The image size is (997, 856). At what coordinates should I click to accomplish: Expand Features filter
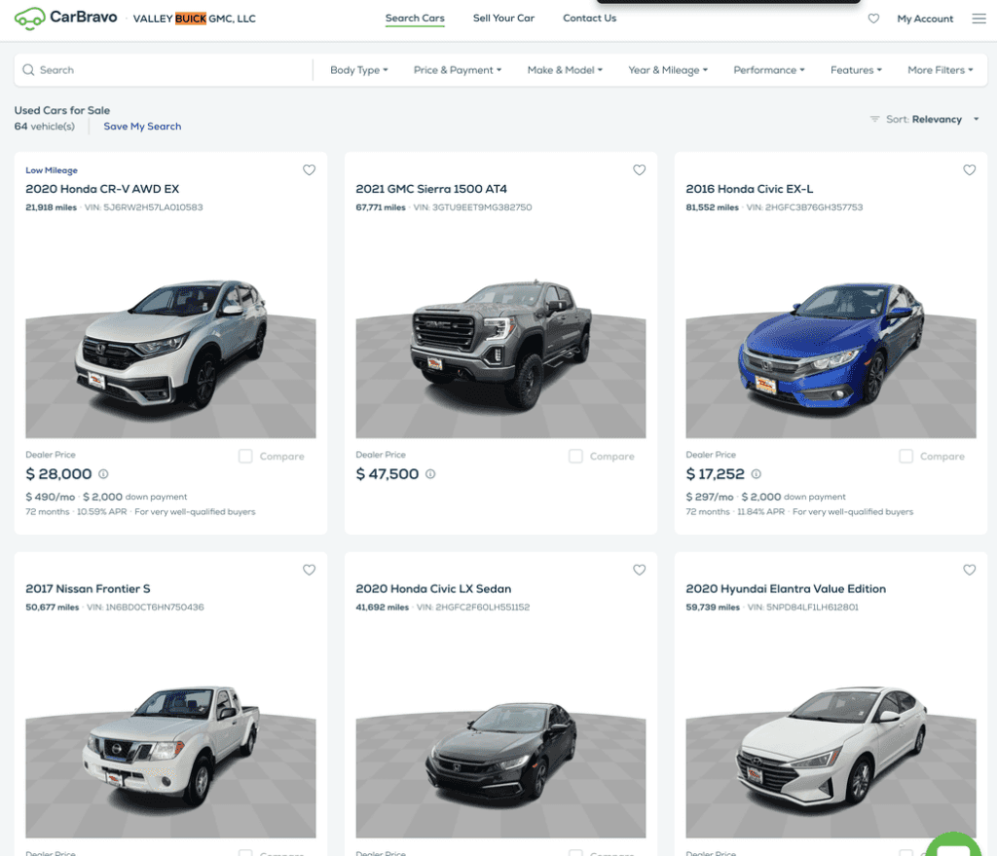tap(856, 70)
